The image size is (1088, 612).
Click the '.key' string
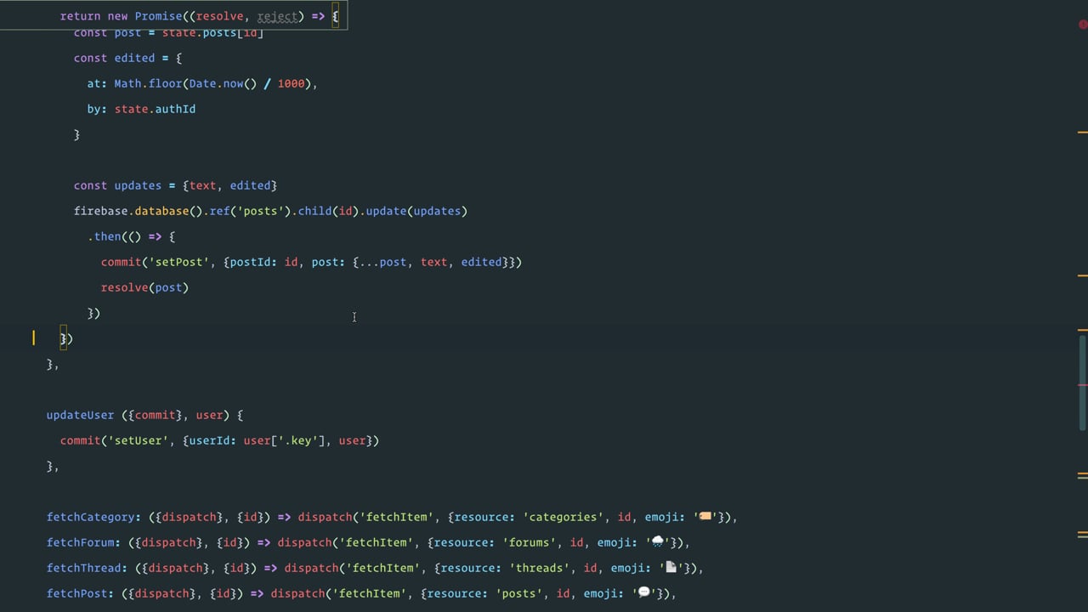click(298, 440)
